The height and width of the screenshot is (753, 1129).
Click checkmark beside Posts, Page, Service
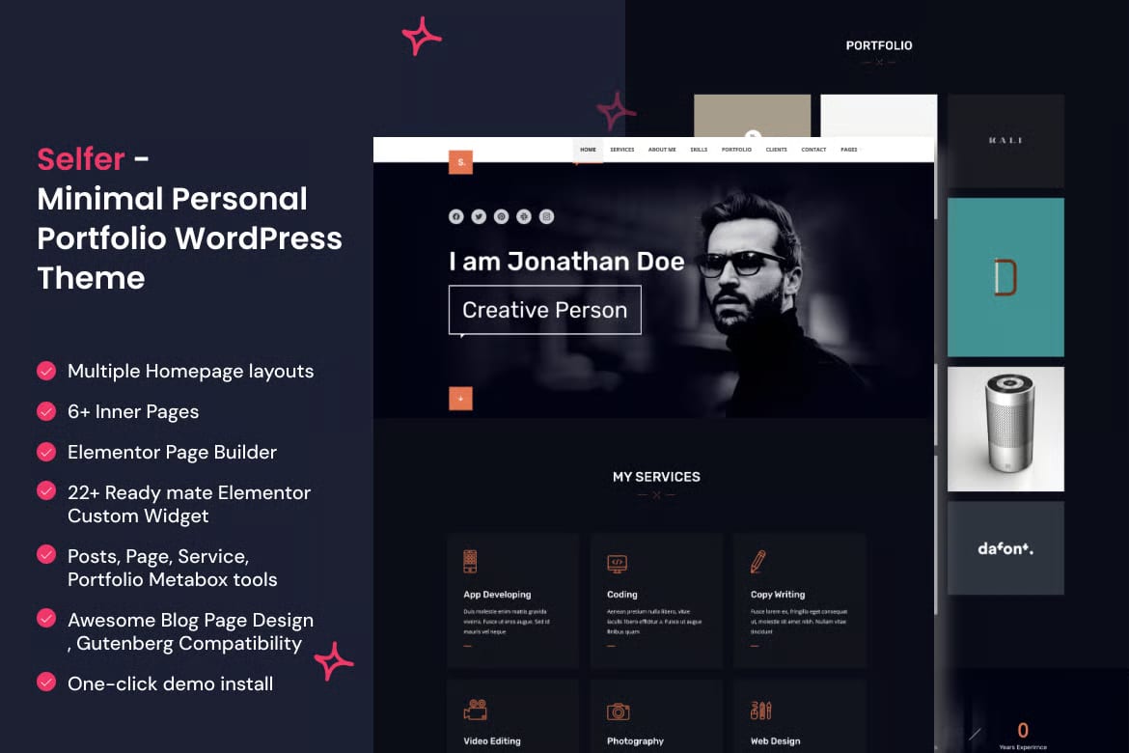click(46, 554)
